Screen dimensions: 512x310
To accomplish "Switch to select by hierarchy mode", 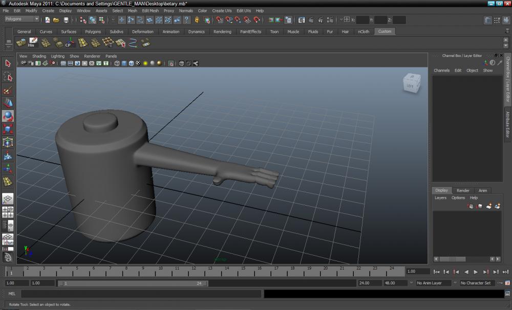I will 83,20.
